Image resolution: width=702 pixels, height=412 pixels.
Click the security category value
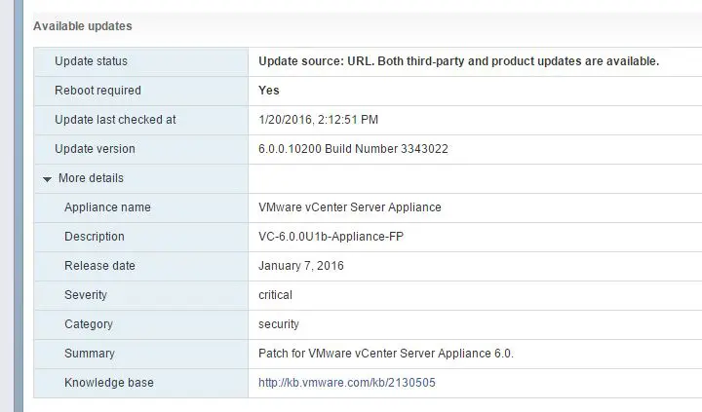[279, 324]
